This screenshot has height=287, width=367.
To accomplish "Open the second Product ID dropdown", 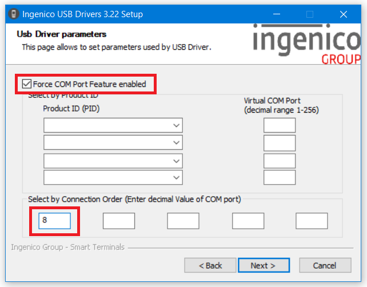I will [113, 142].
